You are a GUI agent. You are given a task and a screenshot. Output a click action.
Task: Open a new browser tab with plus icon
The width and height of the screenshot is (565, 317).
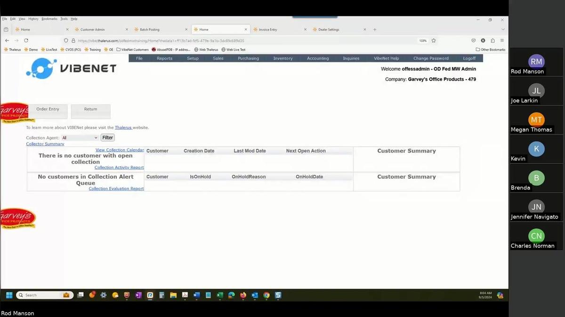[x=375, y=30]
